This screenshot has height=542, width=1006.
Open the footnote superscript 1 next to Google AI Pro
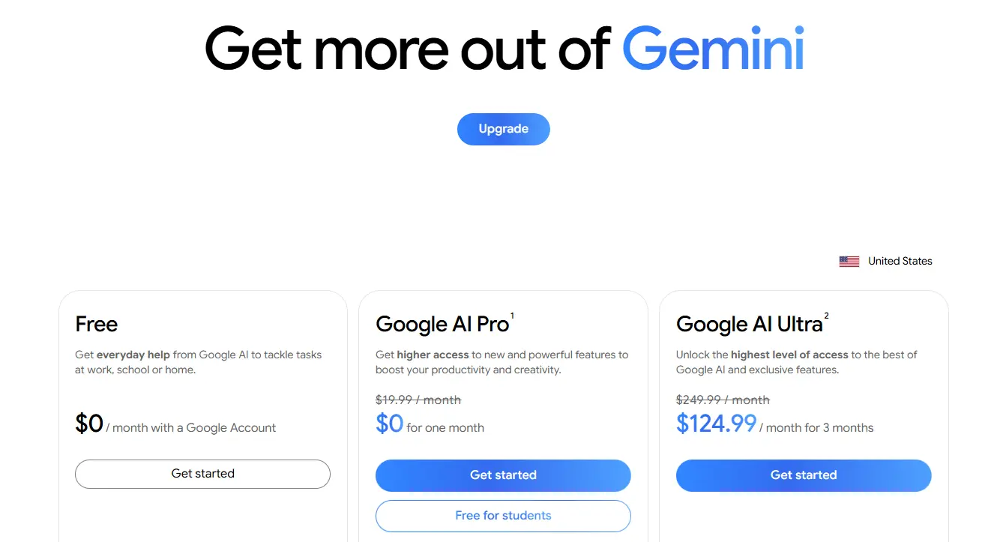(513, 314)
